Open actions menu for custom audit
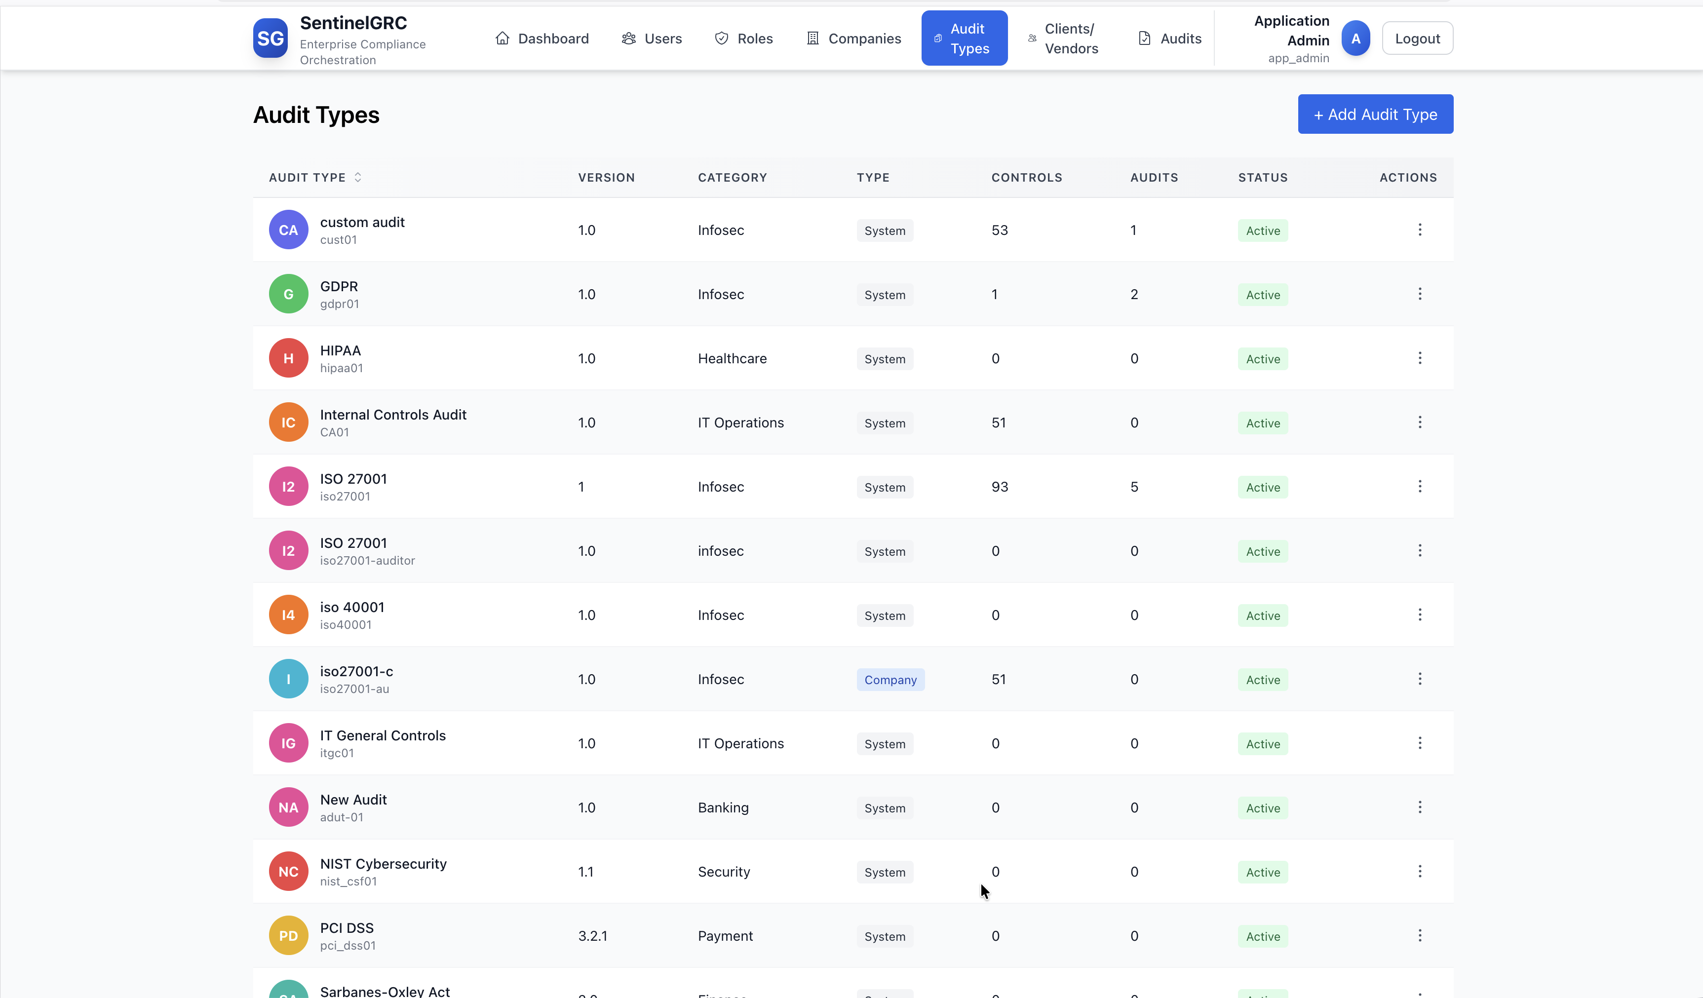The height and width of the screenshot is (998, 1703). pos(1420,230)
